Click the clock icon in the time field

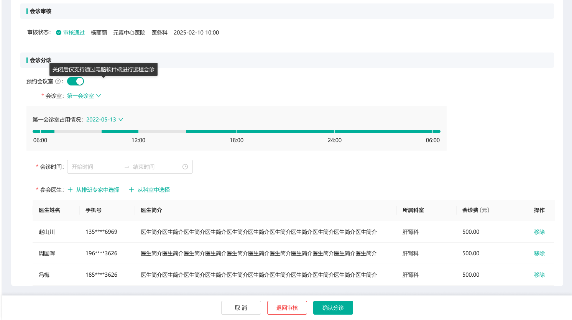coord(185,167)
